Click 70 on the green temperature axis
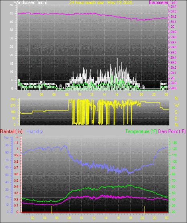187x223 pixels. (173, 180)
